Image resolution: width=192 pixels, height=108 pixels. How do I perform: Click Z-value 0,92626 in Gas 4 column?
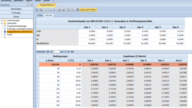tap(143, 105)
